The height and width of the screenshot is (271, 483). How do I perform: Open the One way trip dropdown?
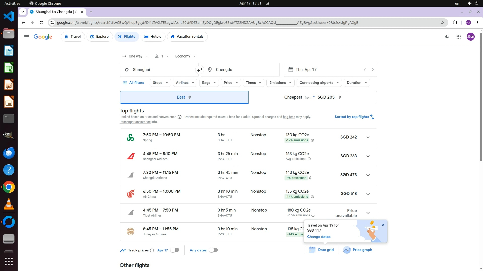coord(135,56)
